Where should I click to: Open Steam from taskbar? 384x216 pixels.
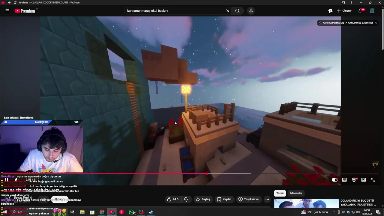[x=151, y=212]
